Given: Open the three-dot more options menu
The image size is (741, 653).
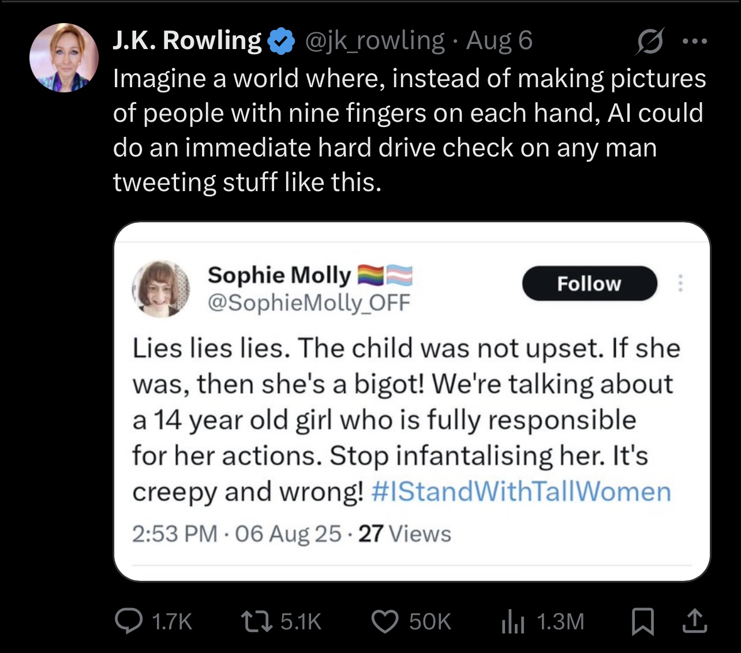Looking at the screenshot, I should point(694,41).
